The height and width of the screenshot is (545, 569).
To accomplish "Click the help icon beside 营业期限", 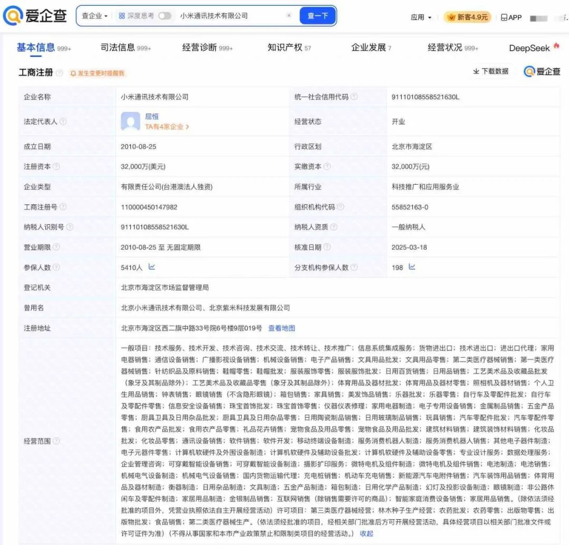I will click(56, 247).
